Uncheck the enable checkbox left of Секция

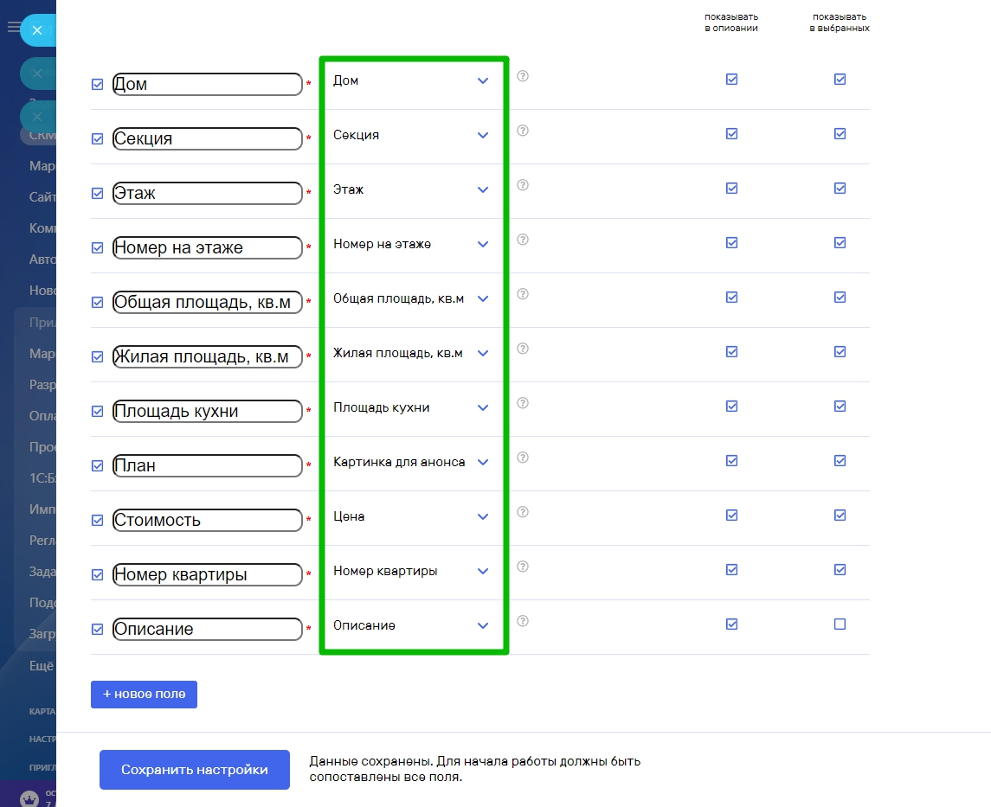pyautogui.click(x=98, y=138)
